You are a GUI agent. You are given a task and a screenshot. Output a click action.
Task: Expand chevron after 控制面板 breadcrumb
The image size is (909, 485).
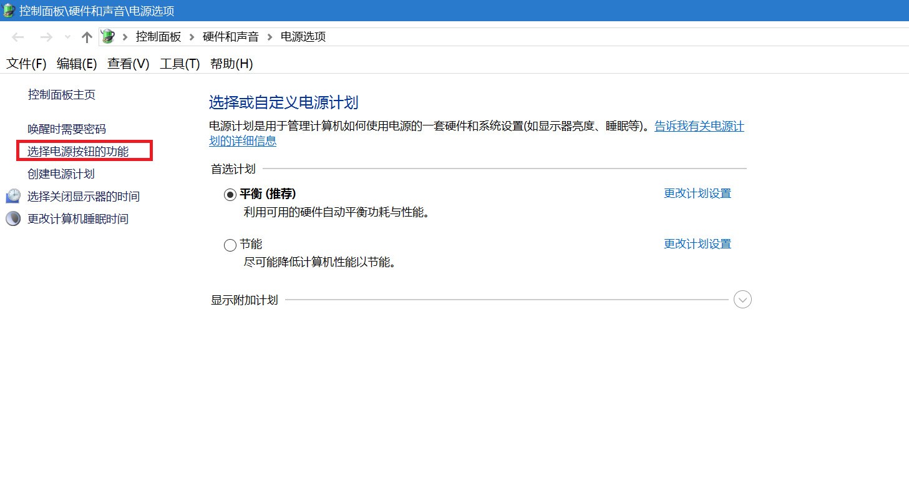click(x=192, y=37)
